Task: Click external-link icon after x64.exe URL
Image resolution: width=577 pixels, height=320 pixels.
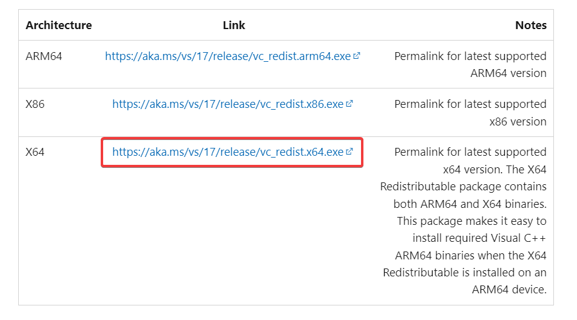Action: coord(349,152)
